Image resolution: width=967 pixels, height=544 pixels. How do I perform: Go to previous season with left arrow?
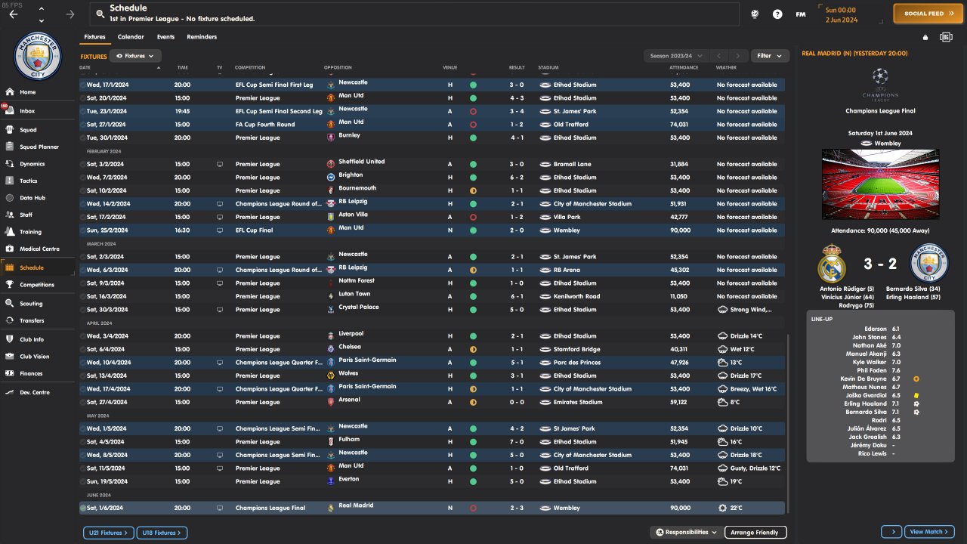point(720,56)
